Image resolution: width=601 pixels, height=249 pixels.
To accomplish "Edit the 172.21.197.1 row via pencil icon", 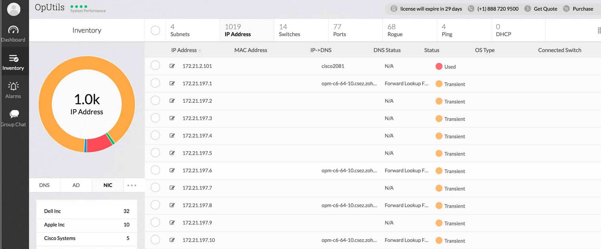I will tap(172, 83).
